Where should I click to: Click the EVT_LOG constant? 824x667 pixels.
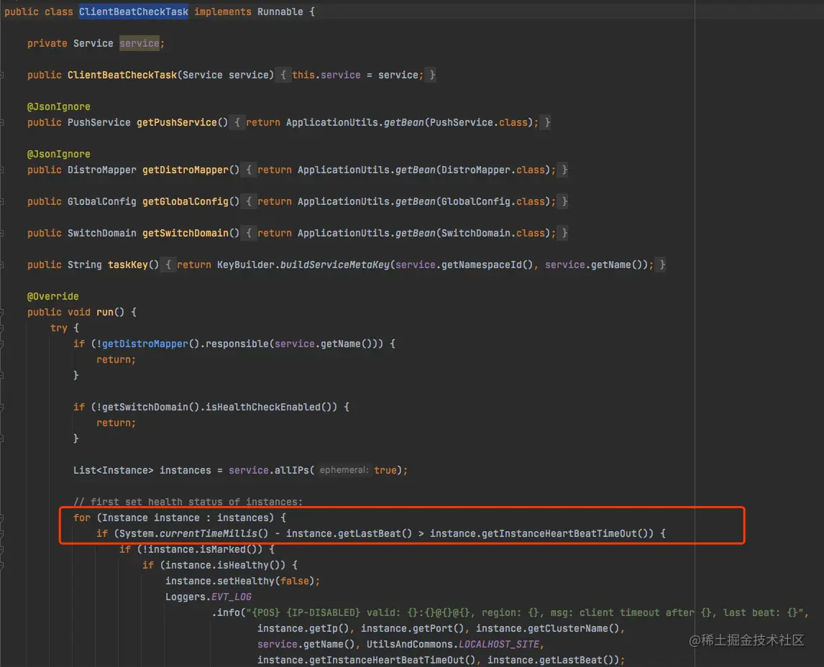232,597
